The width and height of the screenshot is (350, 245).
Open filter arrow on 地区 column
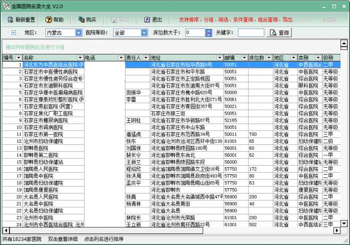tap(293, 58)
